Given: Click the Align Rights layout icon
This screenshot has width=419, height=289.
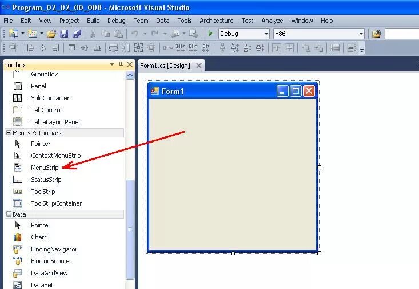Looking at the screenshot, I should [55, 48].
